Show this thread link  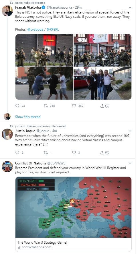(28, 117)
